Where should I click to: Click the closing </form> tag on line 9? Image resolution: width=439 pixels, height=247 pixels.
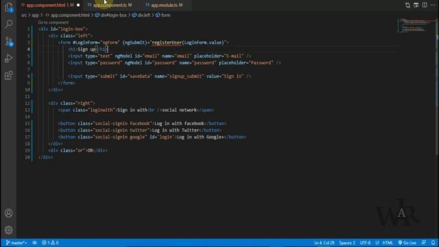pyautogui.click(x=67, y=83)
